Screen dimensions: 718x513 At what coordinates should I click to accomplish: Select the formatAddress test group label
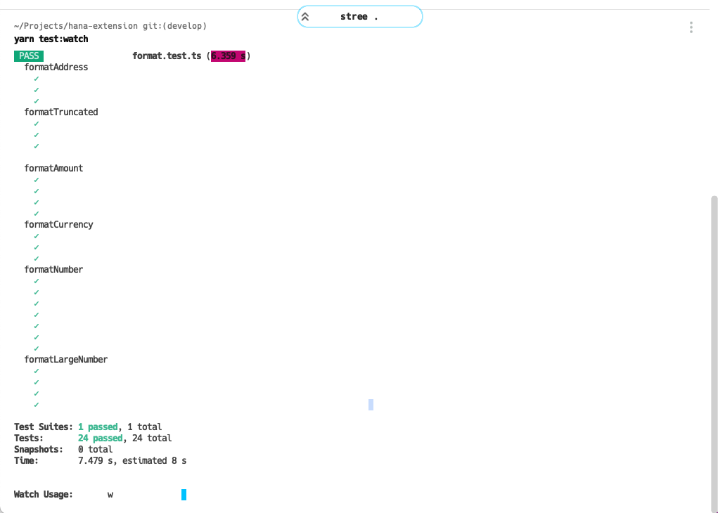click(56, 67)
